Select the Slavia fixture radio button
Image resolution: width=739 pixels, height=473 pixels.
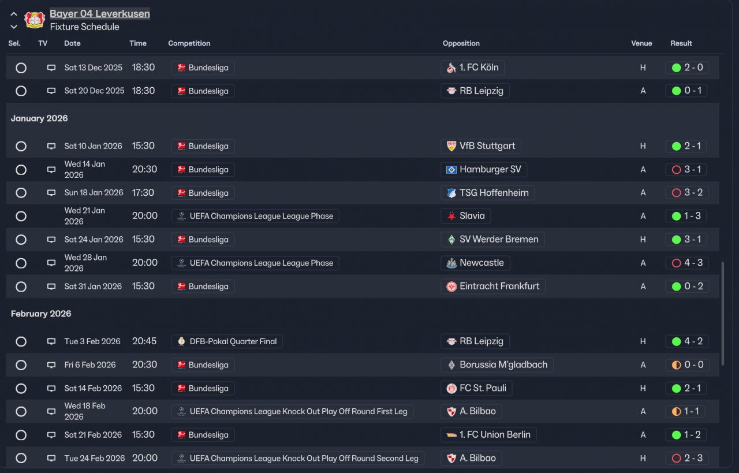21,216
